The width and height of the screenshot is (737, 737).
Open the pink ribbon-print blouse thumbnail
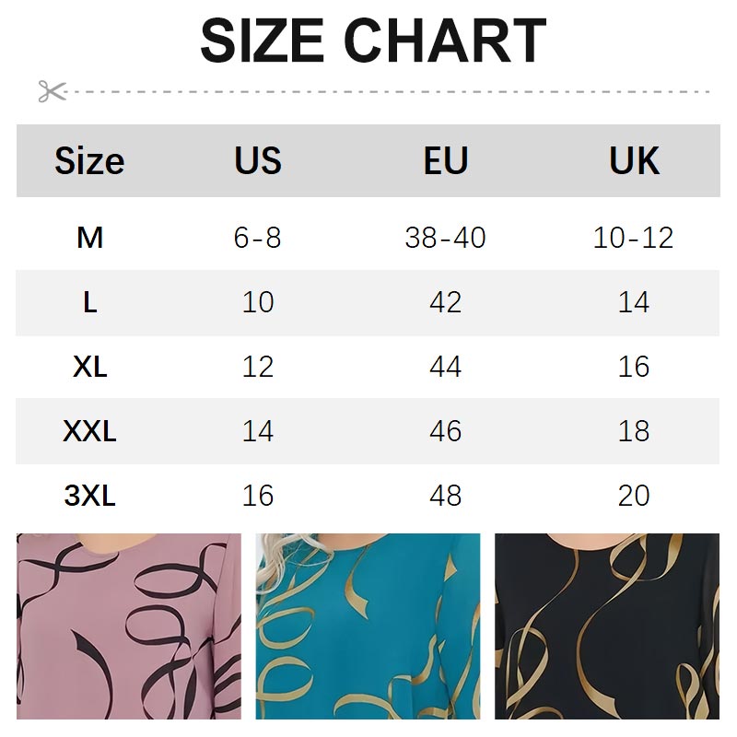coord(129,626)
